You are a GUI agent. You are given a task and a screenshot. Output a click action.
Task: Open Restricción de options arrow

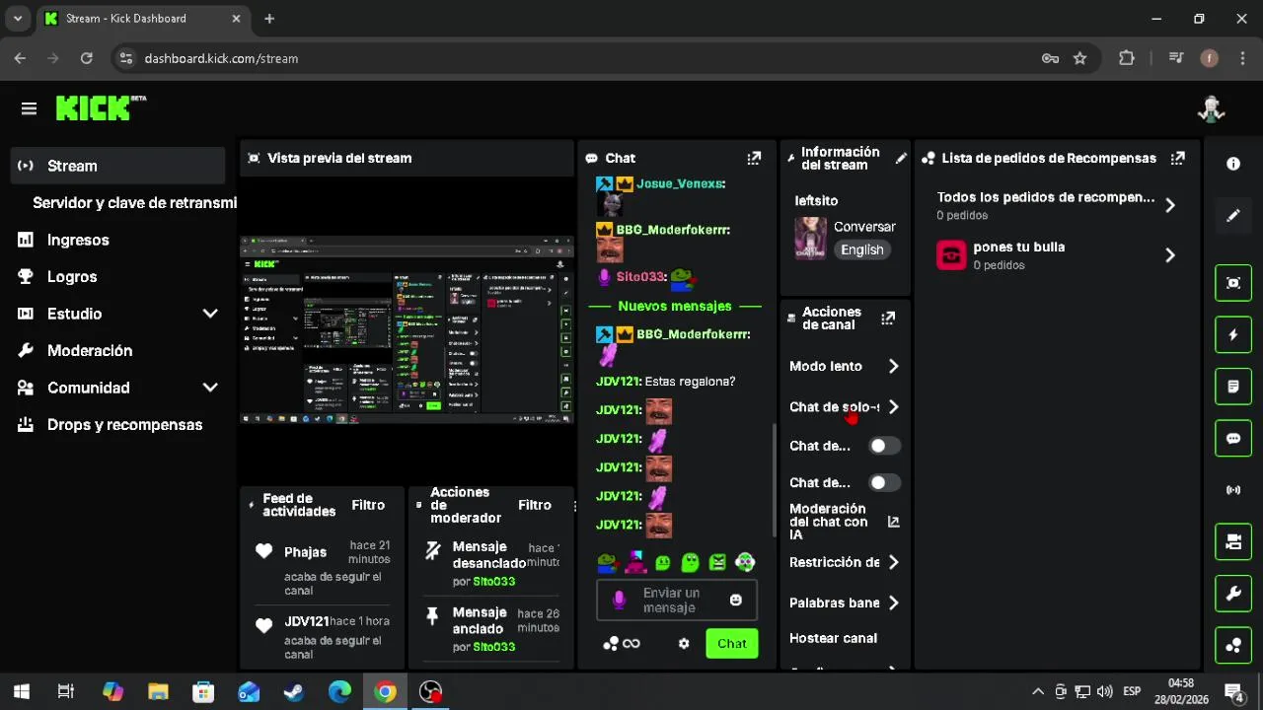893,562
